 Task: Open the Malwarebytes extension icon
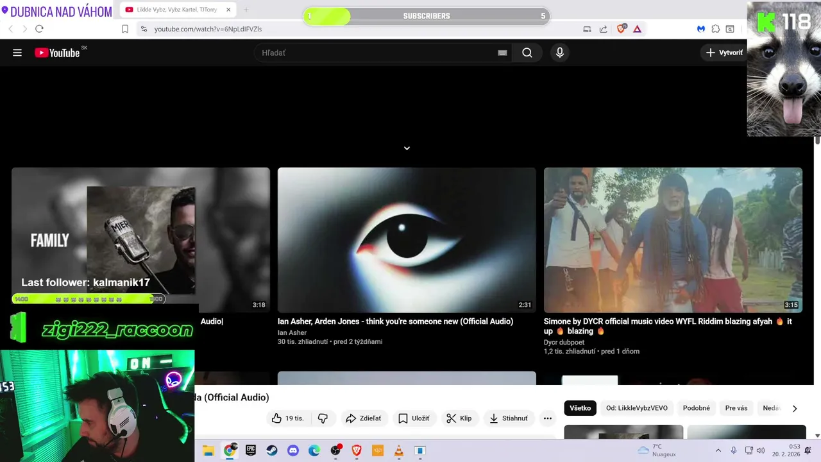coord(701,29)
